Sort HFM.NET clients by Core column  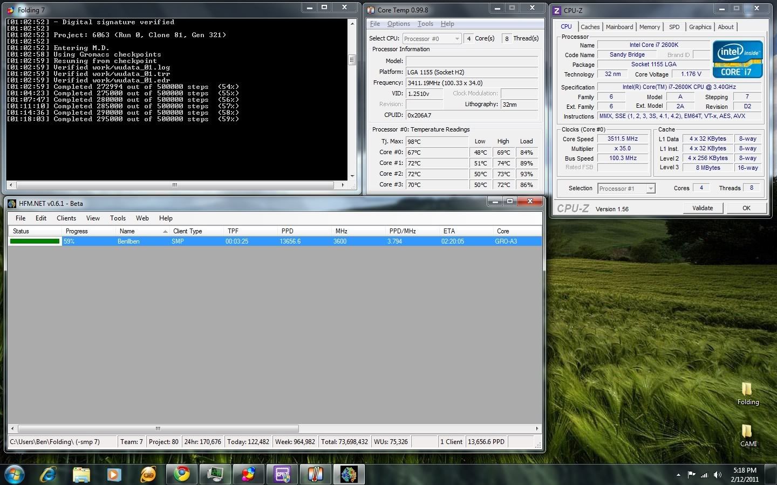[517, 231]
